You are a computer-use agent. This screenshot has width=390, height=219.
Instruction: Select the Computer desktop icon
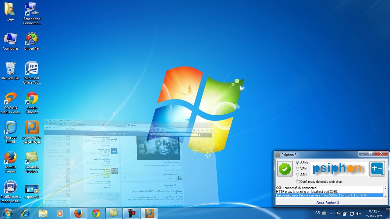point(10,41)
